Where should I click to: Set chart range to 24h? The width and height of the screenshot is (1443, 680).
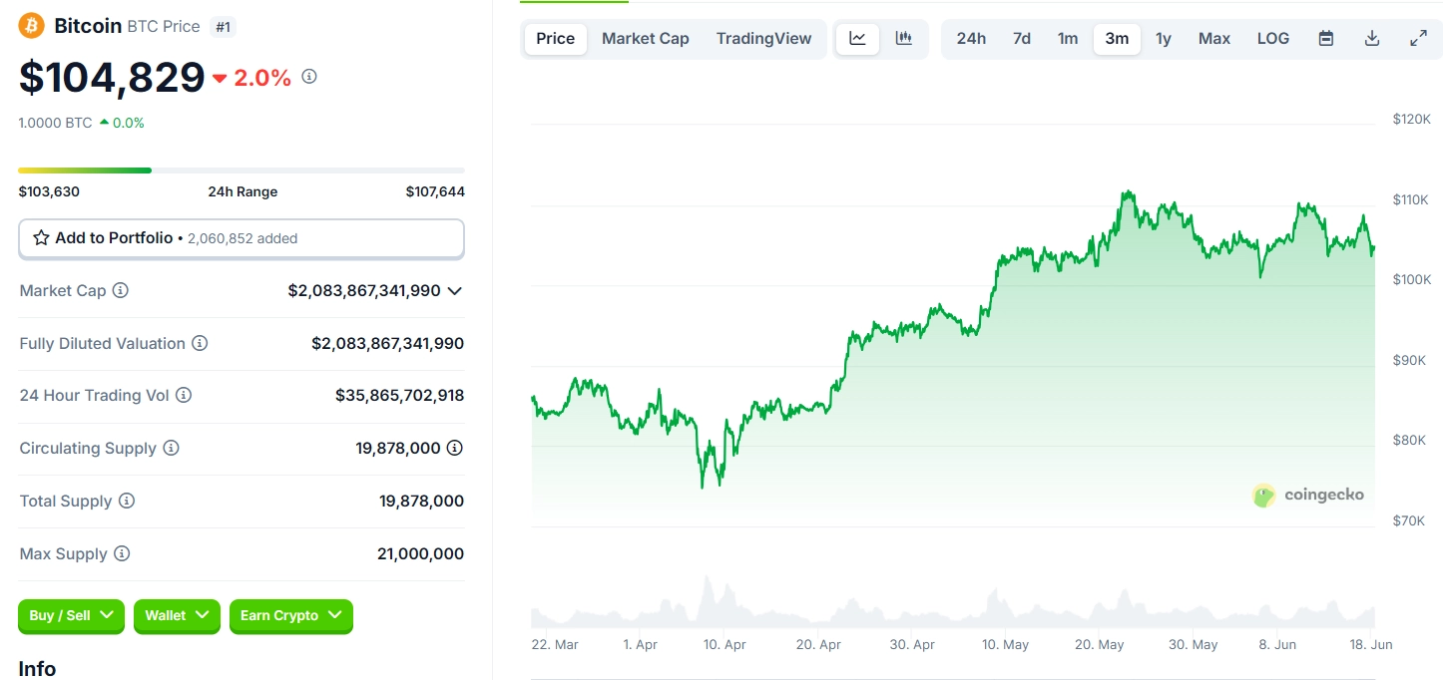[x=971, y=38]
